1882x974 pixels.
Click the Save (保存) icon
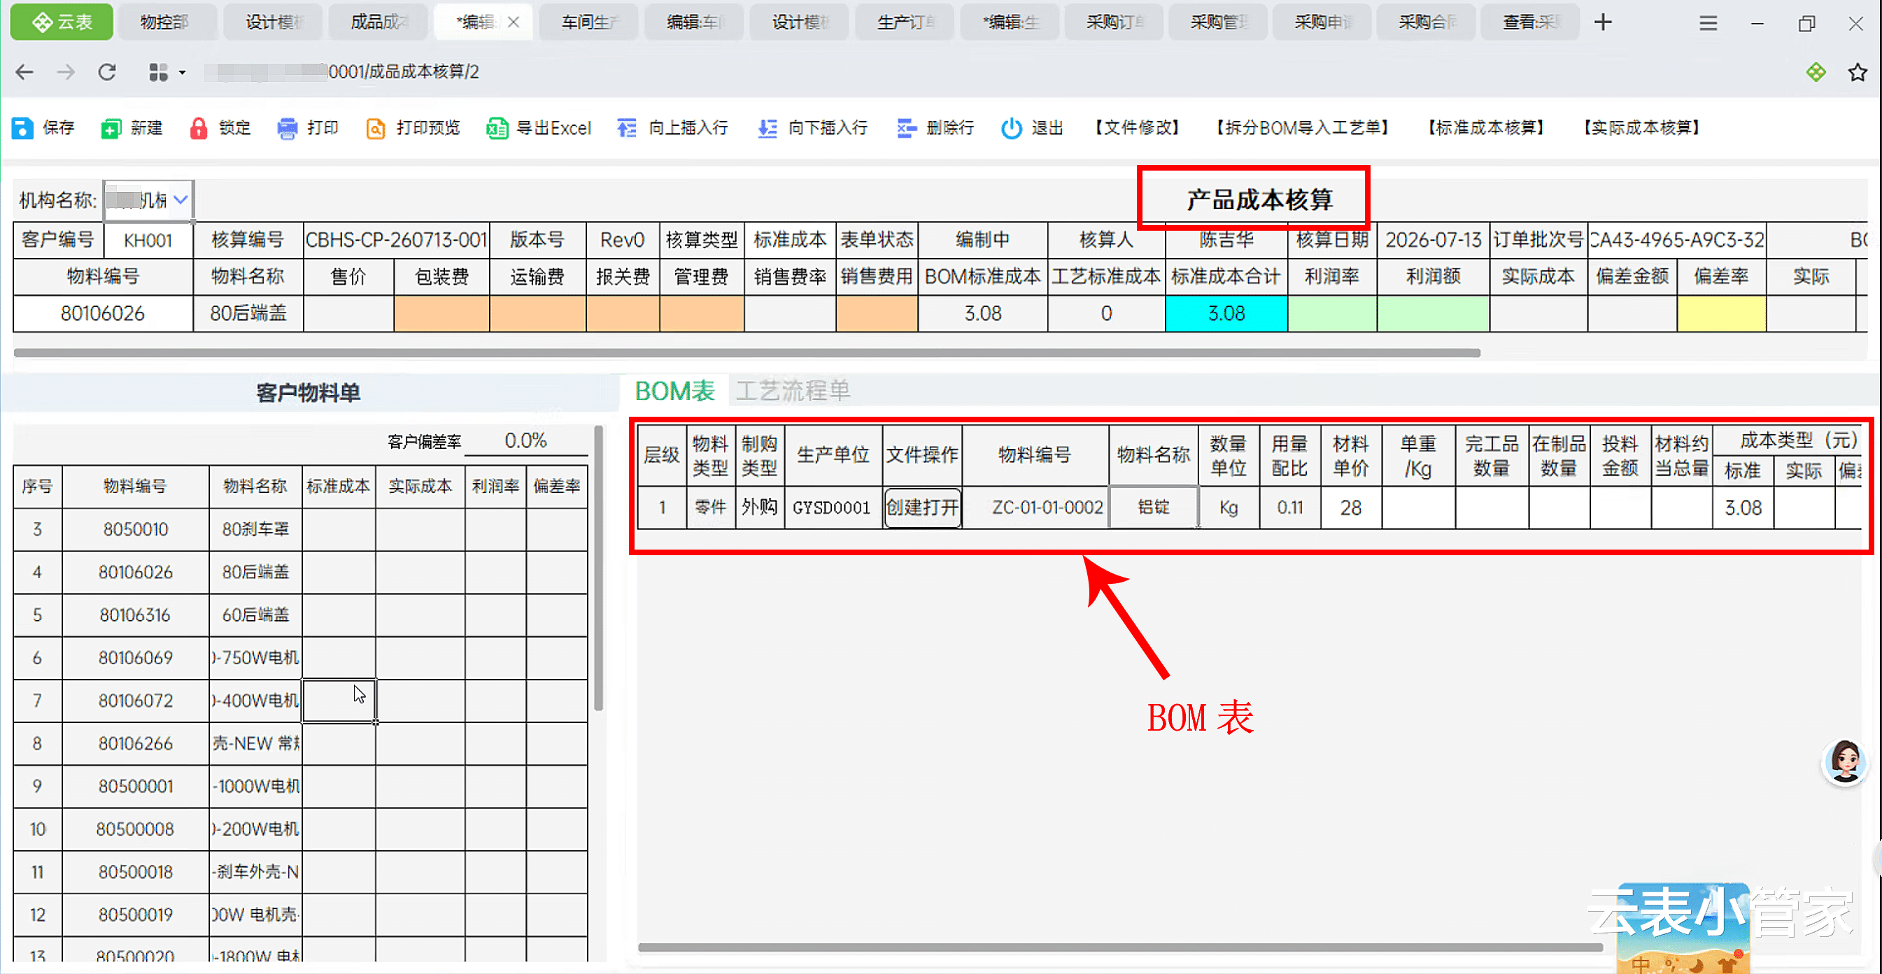pyautogui.click(x=22, y=128)
